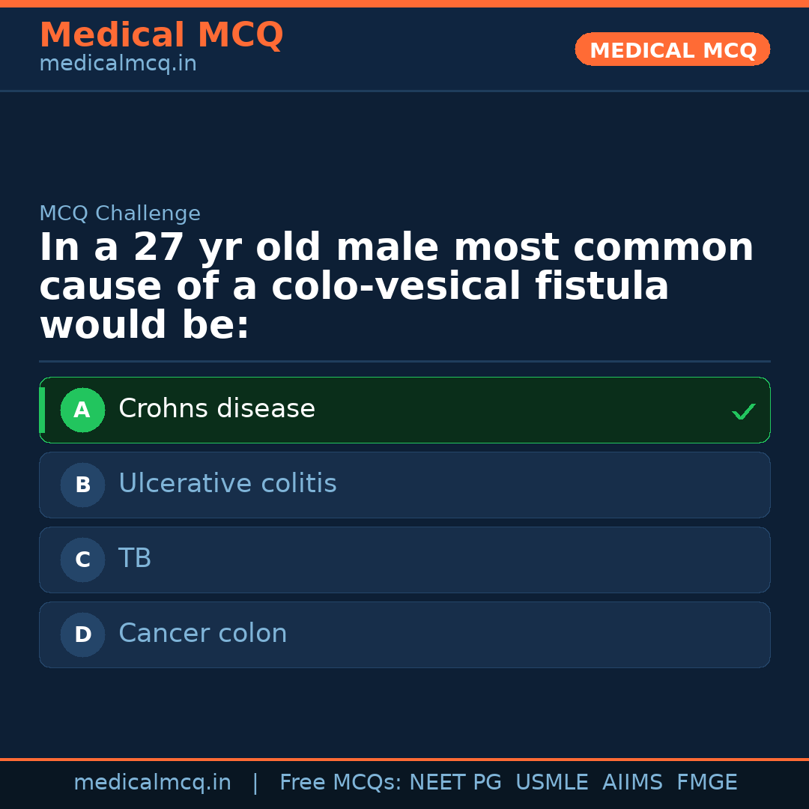Select answer option Crohns disease
The width and height of the screenshot is (809, 809).
coord(216,408)
